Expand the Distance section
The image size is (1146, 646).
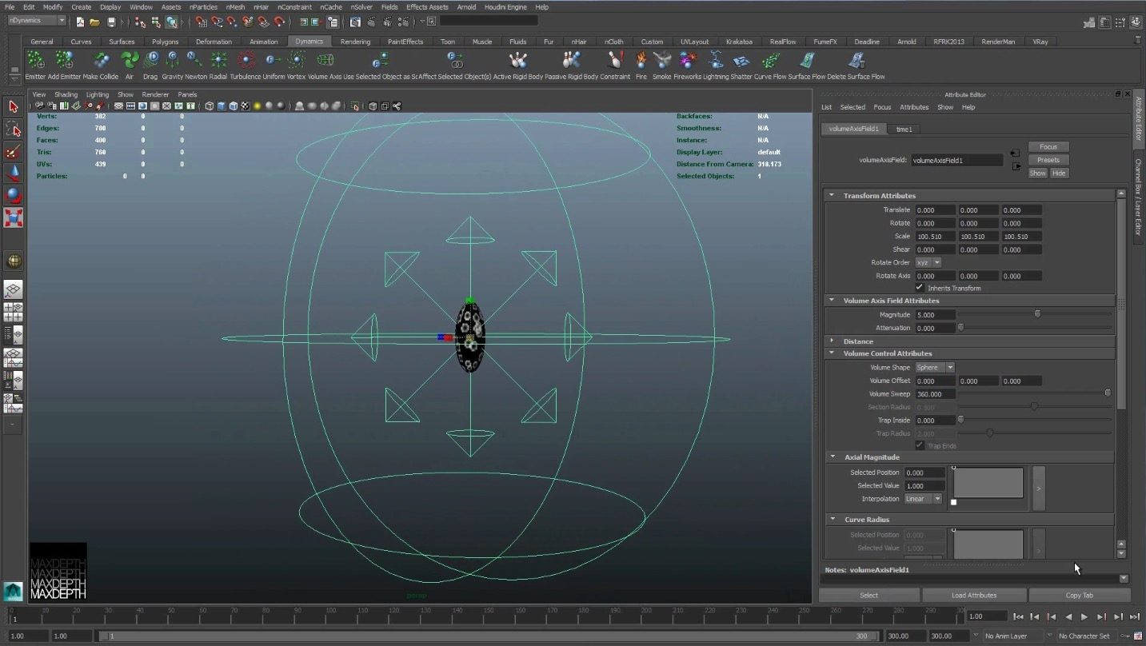832,341
